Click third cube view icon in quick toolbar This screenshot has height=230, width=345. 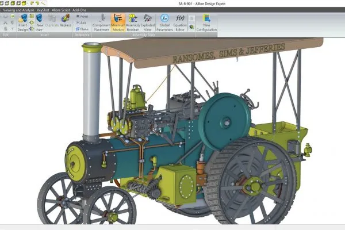[x=13, y=3]
